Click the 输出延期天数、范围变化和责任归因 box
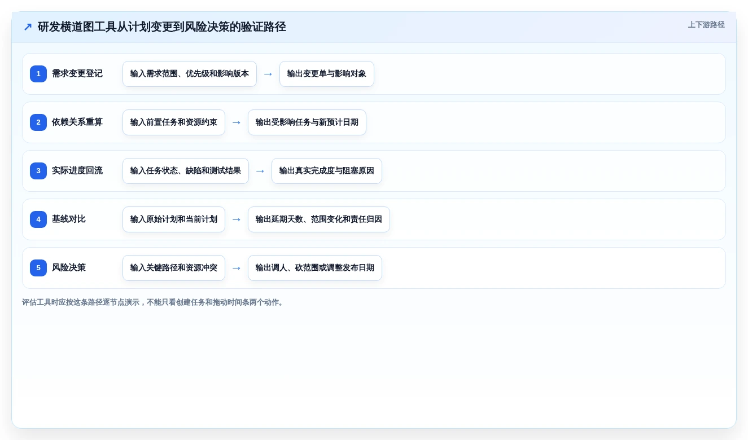Image resolution: width=748 pixels, height=440 pixels. 319,219
